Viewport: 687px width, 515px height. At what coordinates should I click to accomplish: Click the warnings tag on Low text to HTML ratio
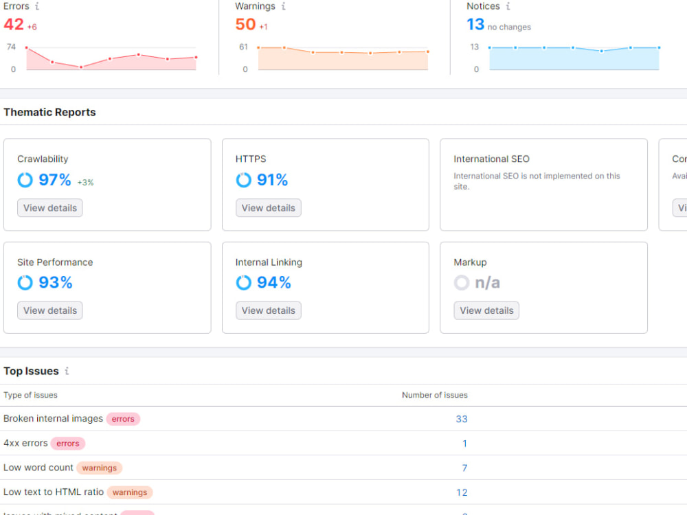130,492
